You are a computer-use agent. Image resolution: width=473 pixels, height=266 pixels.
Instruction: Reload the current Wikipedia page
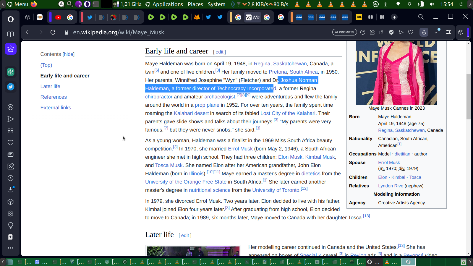coord(53,32)
